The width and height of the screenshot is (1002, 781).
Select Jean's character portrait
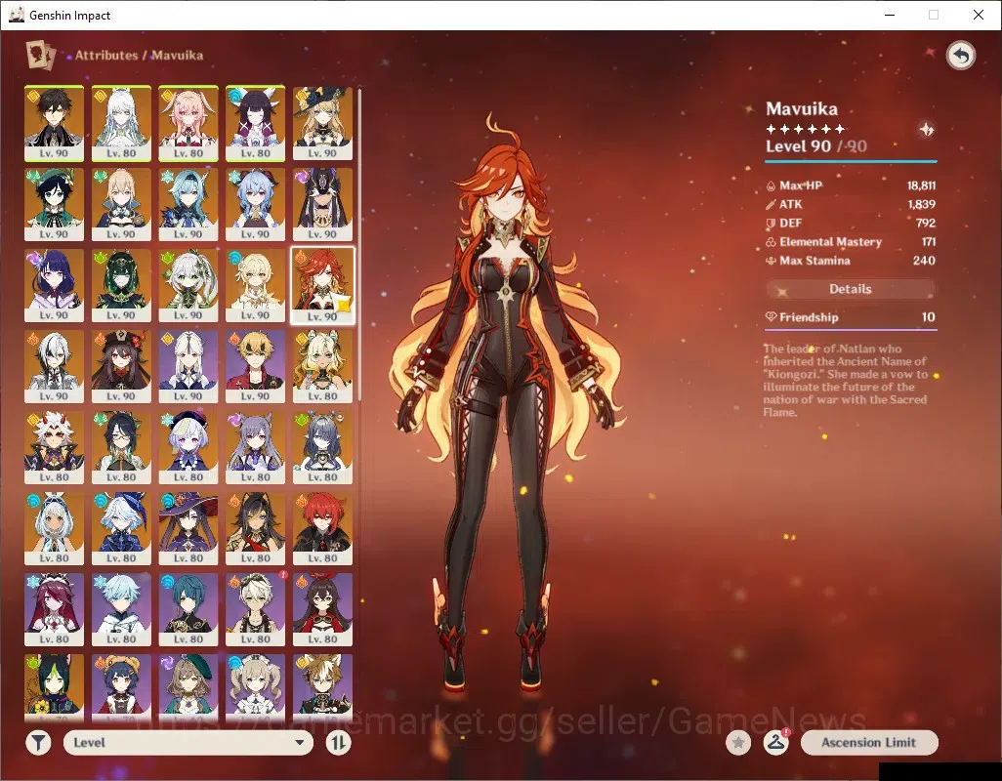pyautogui.click(x=121, y=204)
